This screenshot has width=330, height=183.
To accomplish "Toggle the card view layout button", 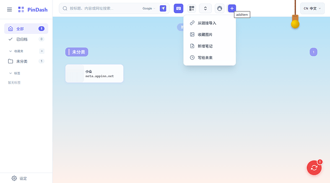I will point(178,9).
